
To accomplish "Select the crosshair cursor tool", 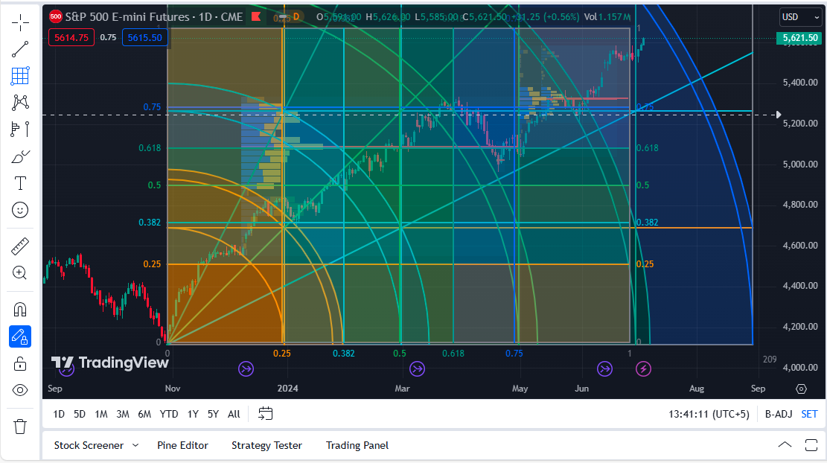I will click(x=20, y=22).
